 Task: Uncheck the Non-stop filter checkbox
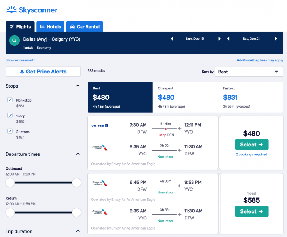click(x=10, y=100)
